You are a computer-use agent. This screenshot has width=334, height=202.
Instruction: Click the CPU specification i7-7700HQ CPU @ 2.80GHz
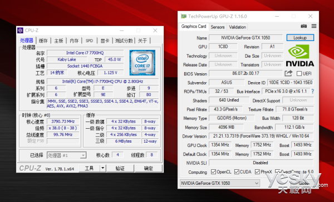[102, 82]
